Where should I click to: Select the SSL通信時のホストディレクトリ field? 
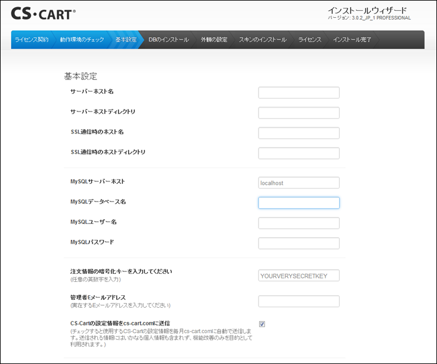coord(299,153)
